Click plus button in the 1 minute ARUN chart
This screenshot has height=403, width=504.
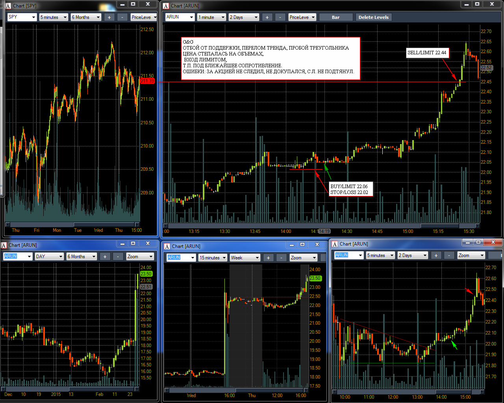(267, 17)
